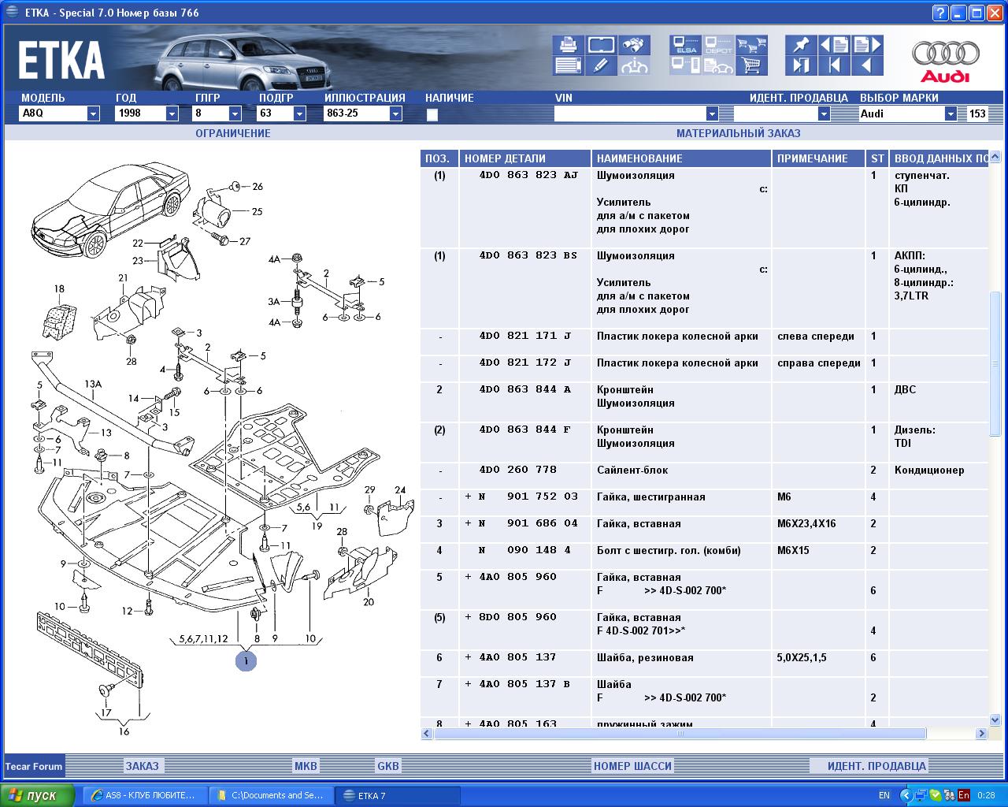
Task: Expand the МОДЕЛЬ dropdown showing A8Q
Action: (x=93, y=113)
